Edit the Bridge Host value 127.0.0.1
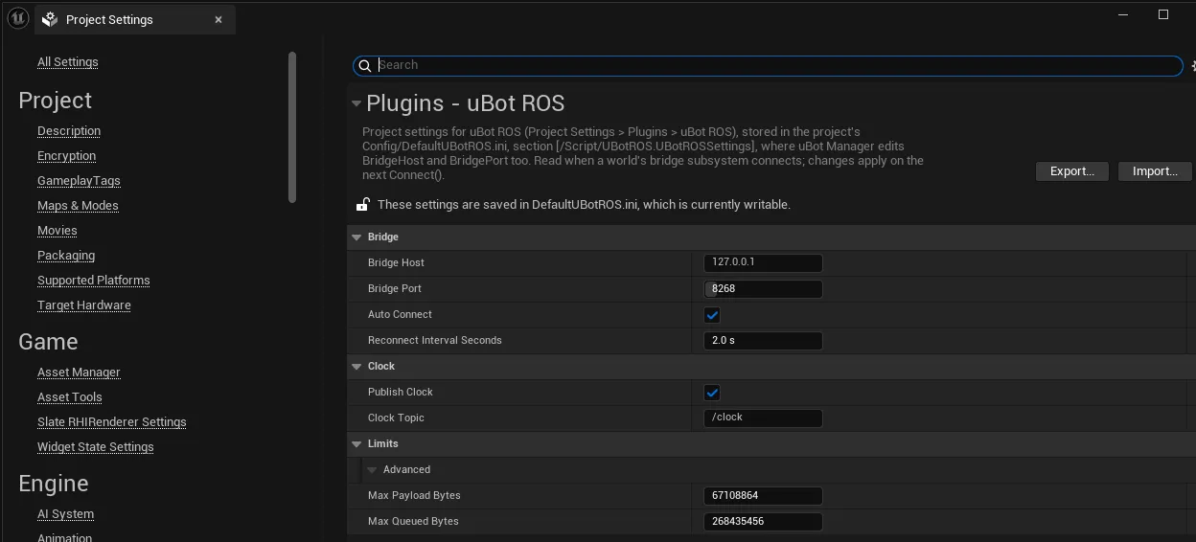Screen dimensions: 1196x542 click(x=763, y=262)
